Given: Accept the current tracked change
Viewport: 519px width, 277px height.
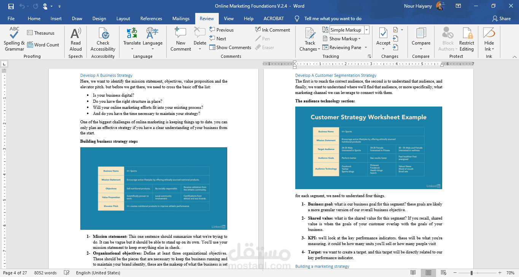Looking at the screenshot, I should pos(383,34).
